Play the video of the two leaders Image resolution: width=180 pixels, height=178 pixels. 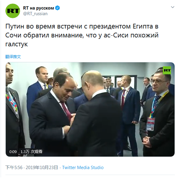pos(90,109)
